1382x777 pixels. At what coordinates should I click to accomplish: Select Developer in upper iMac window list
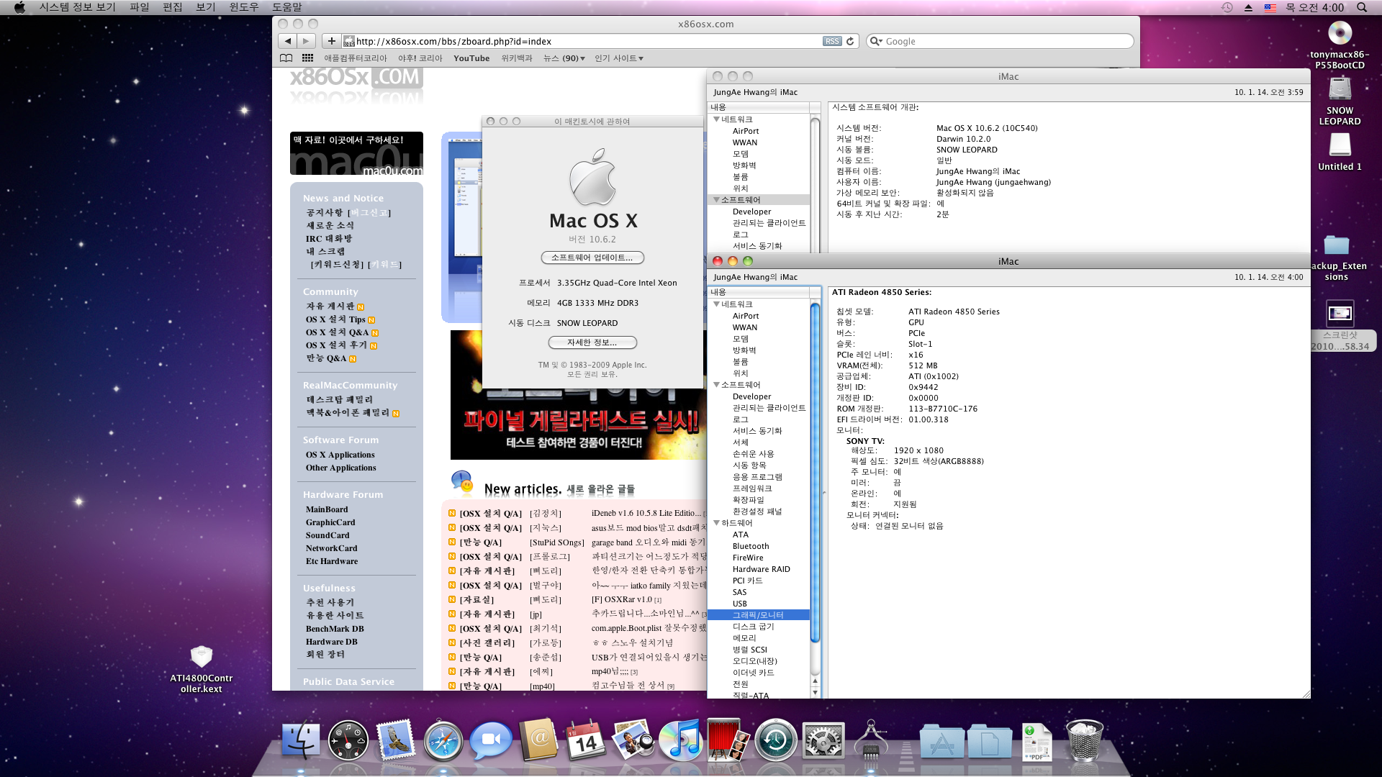click(751, 212)
